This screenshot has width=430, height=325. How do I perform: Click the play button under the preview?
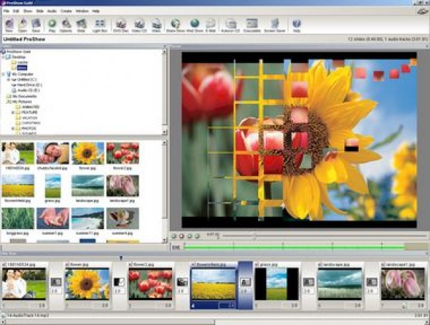pyautogui.click(x=174, y=236)
